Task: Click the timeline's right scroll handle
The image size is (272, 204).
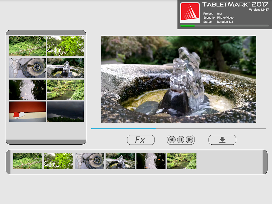Action: 265,162
